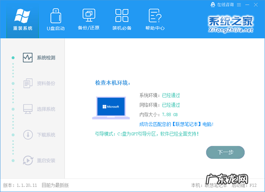Screen dimensions: 265x192
Task: Select the 下载系统 step label
Action: 46,135
